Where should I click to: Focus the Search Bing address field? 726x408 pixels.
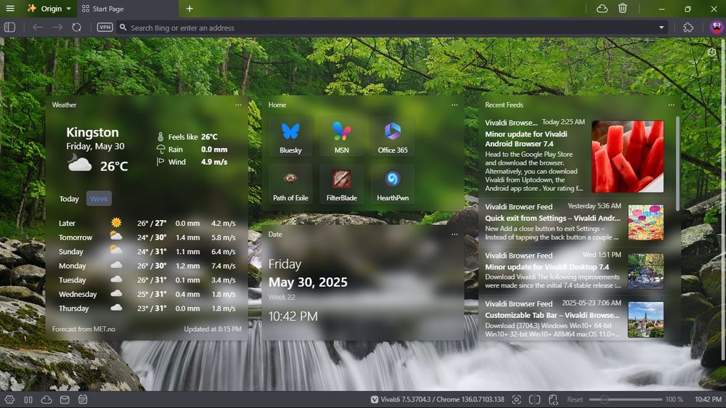pyautogui.click(x=392, y=28)
